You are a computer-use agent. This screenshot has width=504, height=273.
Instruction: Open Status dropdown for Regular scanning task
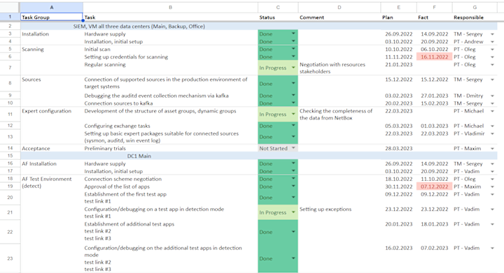[x=293, y=68]
